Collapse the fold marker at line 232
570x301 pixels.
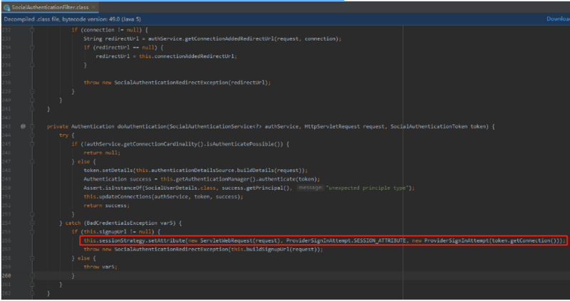coord(32,30)
